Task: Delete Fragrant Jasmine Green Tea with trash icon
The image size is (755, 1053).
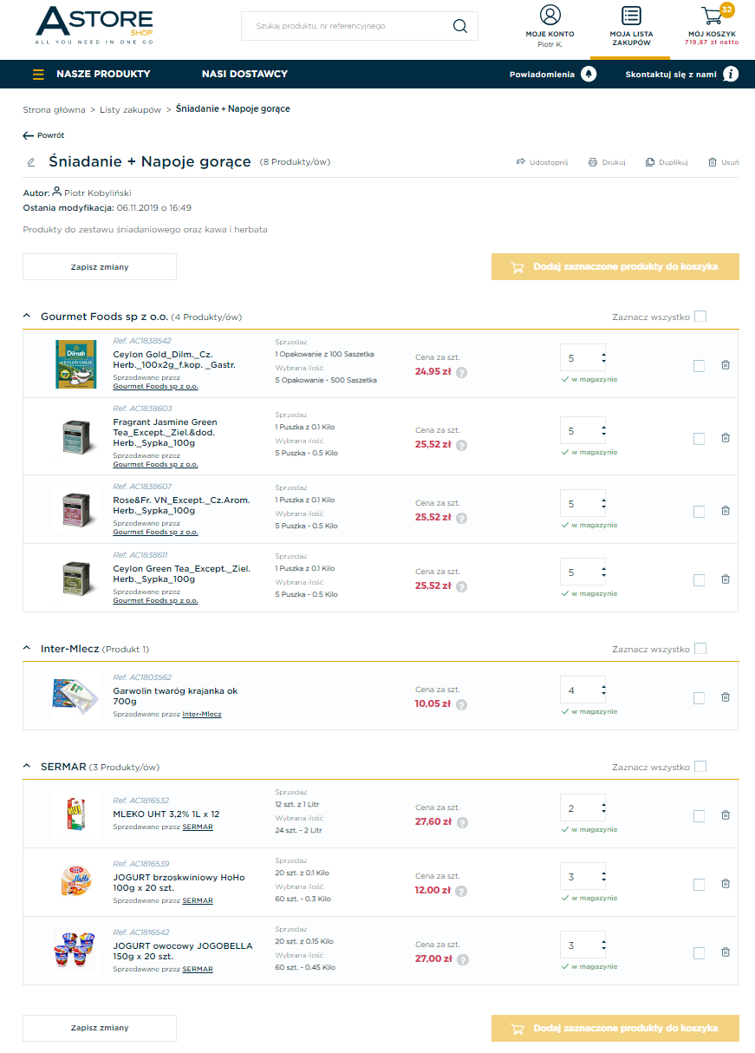Action: click(x=726, y=438)
